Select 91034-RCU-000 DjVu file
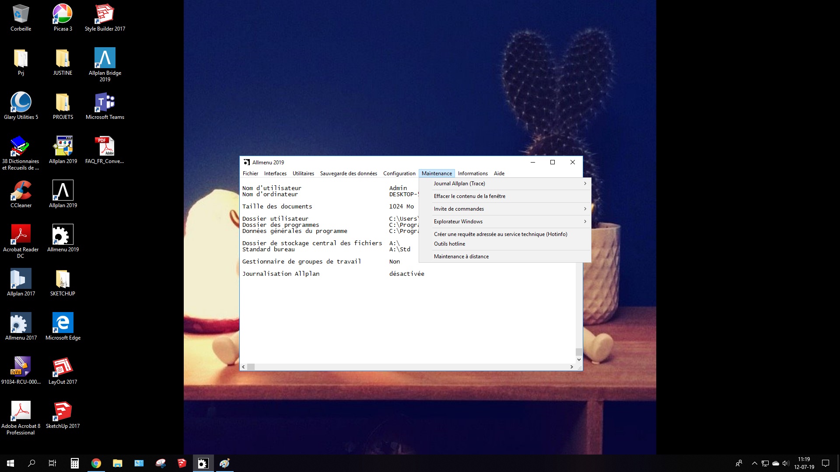The width and height of the screenshot is (840, 472). click(x=21, y=371)
